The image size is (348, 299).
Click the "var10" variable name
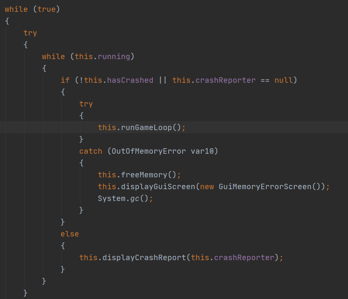[202, 151]
